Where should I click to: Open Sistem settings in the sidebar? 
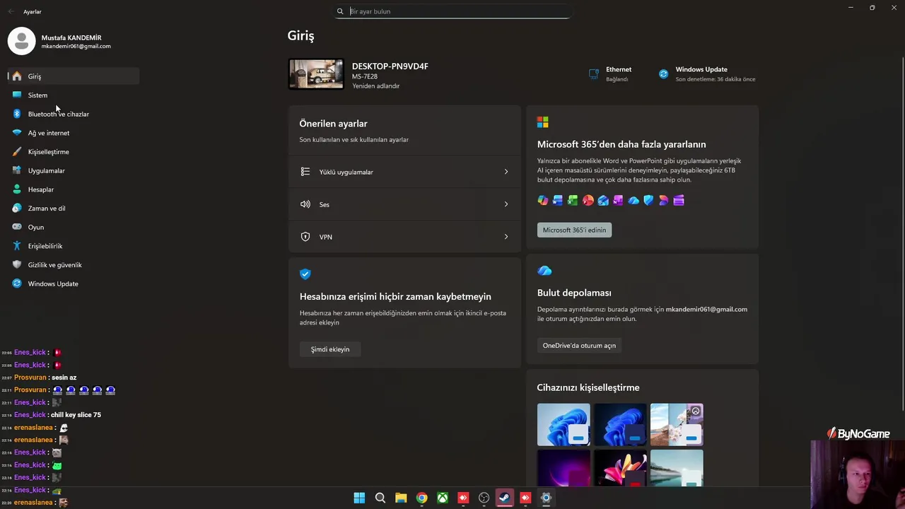[74, 95]
